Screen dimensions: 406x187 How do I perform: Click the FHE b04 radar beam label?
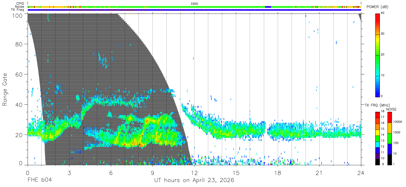click(39, 180)
